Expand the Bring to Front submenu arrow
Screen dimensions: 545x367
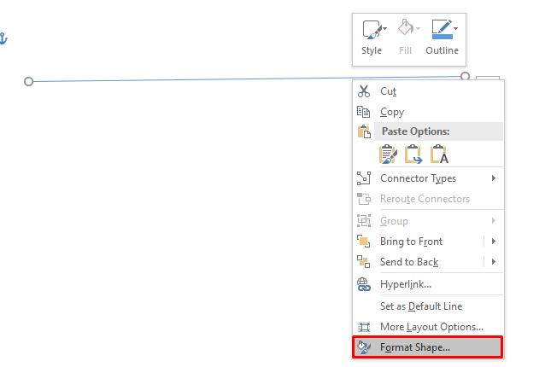pyautogui.click(x=494, y=241)
